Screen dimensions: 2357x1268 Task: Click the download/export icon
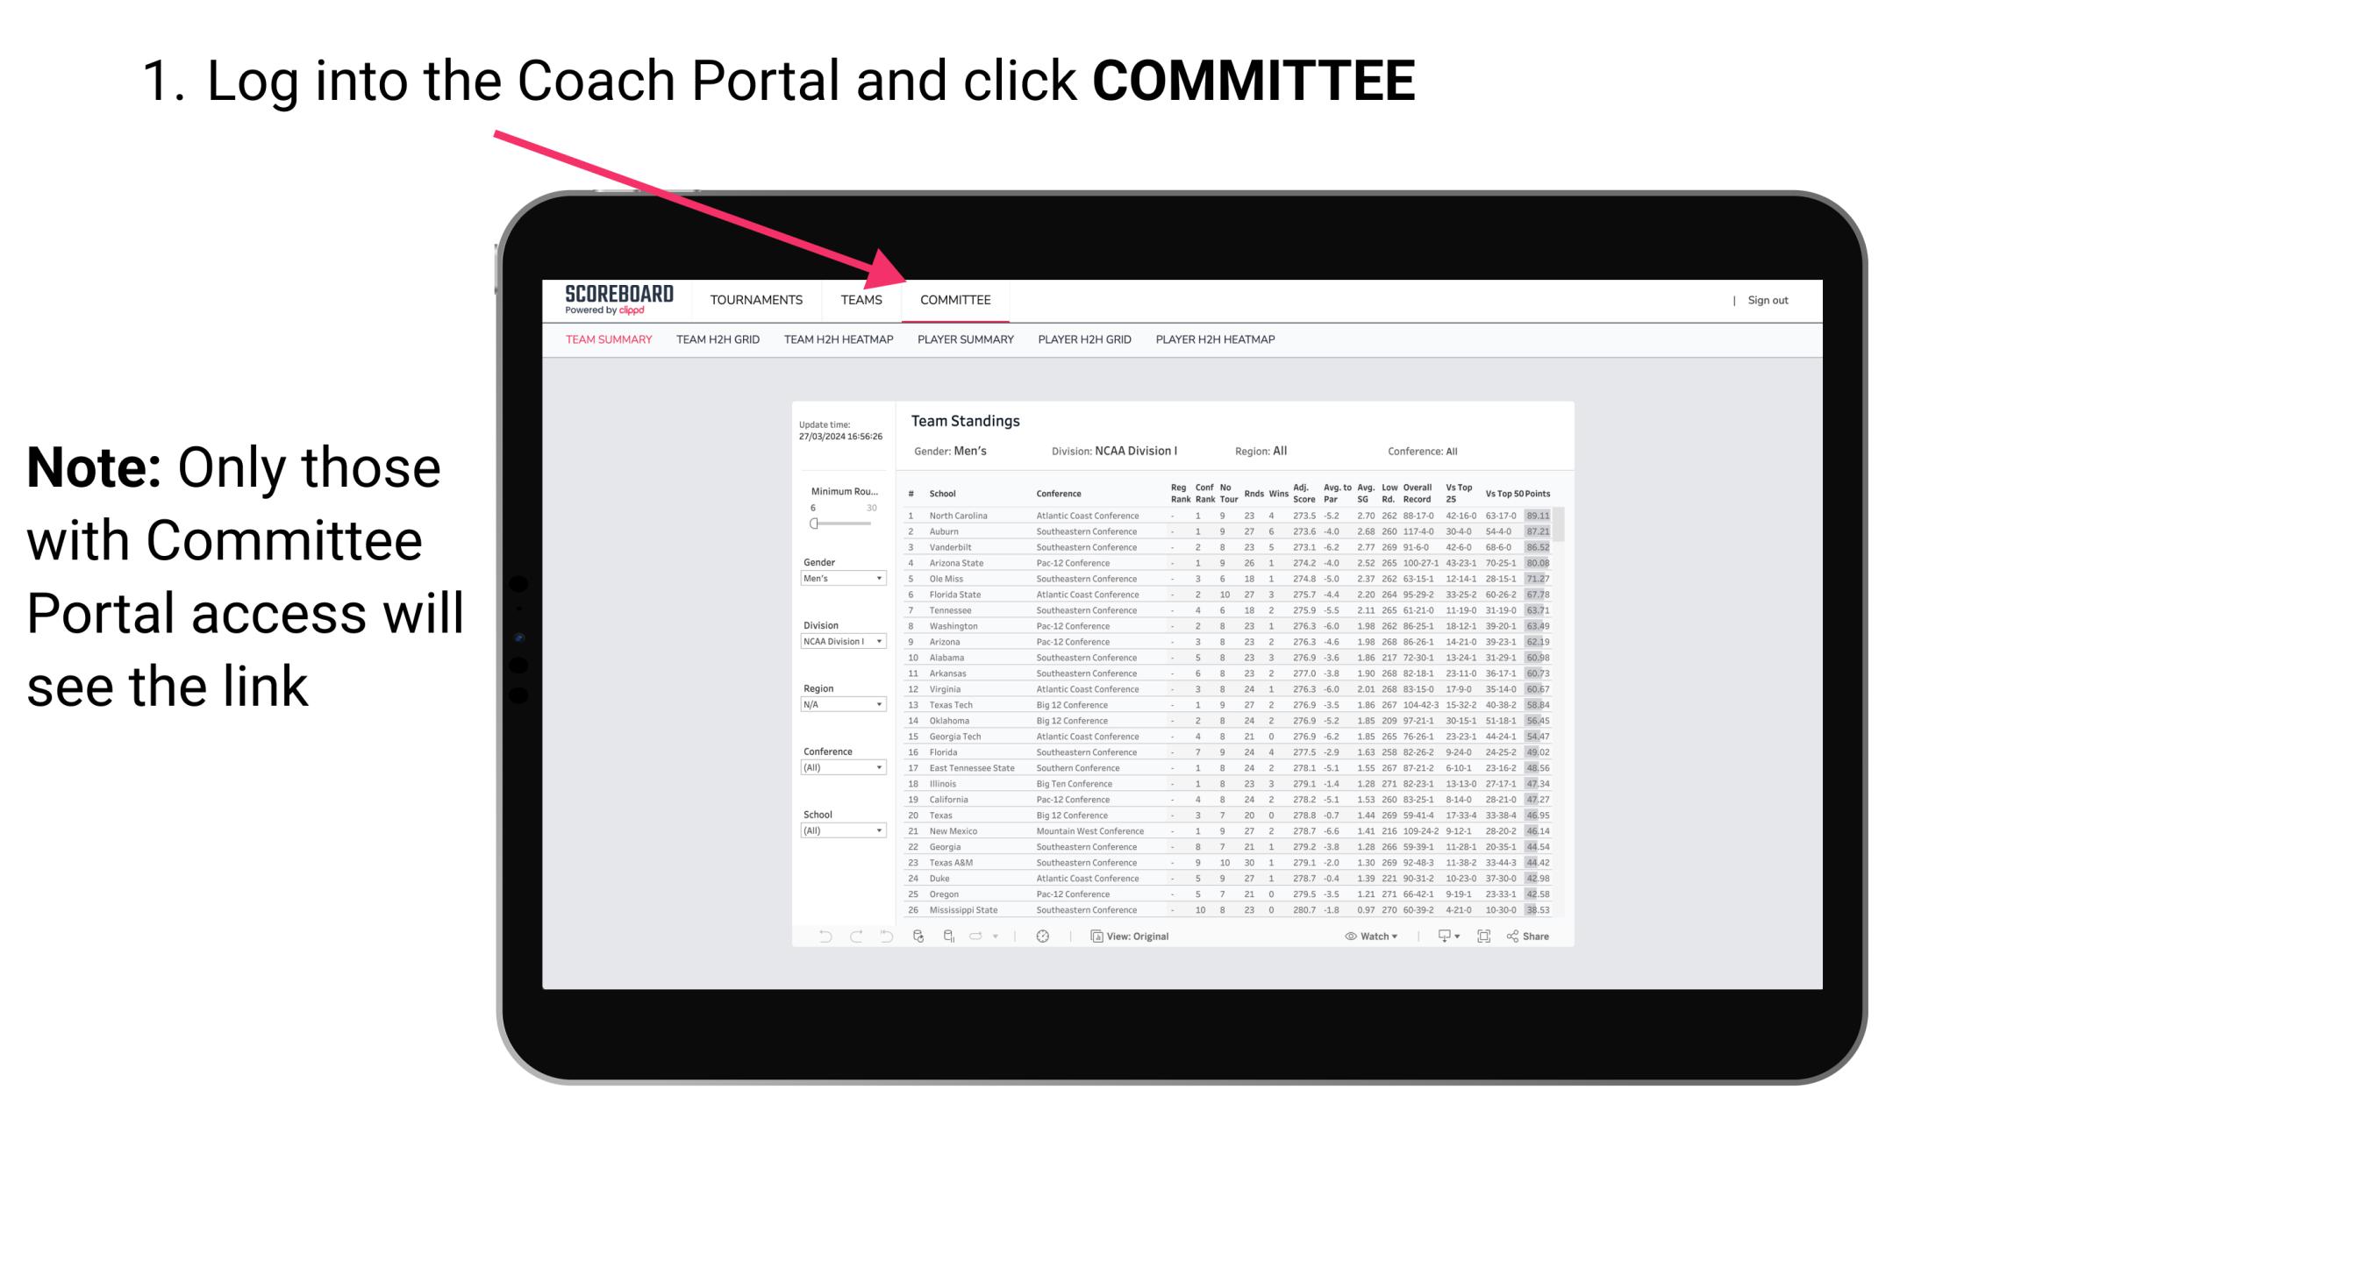(1440, 936)
